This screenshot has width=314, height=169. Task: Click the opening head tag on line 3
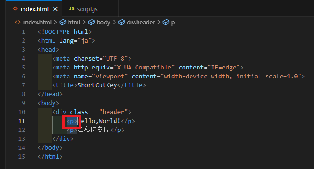(x=48, y=50)
